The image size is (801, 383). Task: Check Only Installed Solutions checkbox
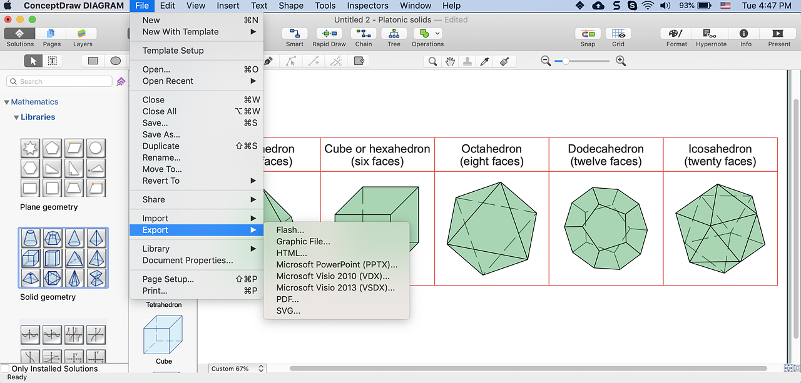coord(5,369)
